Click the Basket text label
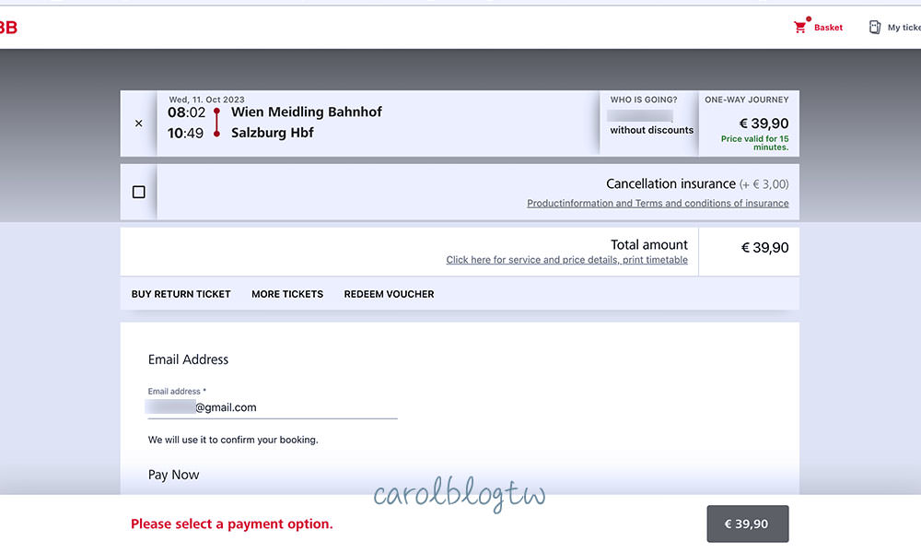 (x=828, y=28)
